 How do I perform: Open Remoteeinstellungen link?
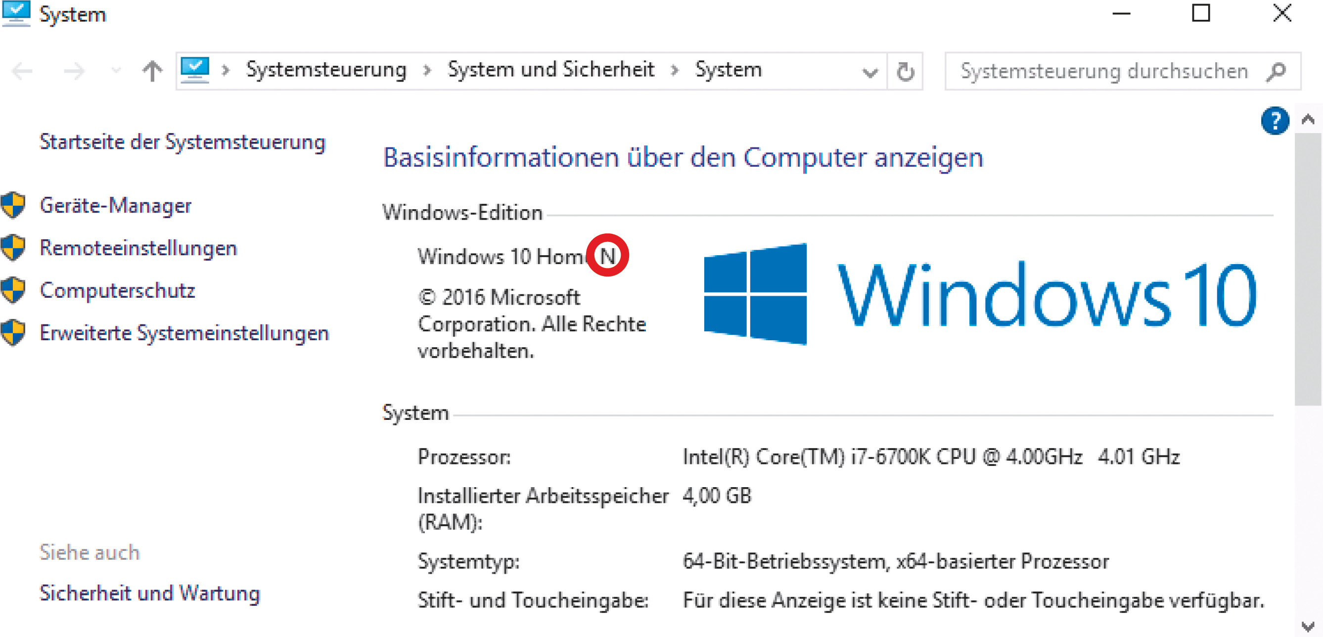point(138,248)
